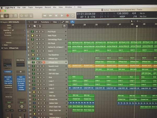Click the Duplicate Track icon

[35, 26]
